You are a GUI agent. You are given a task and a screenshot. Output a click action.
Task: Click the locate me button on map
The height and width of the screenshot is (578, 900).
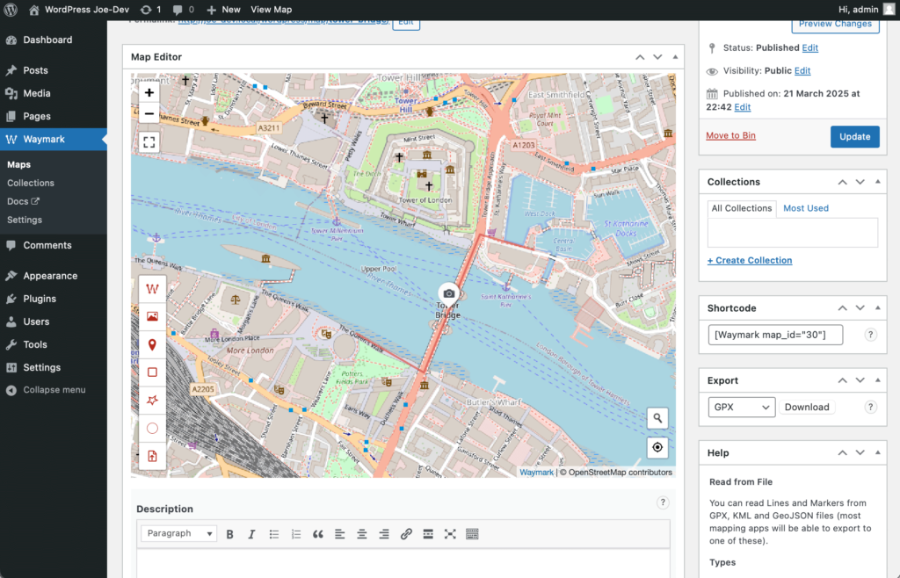(x=657, y=447)
